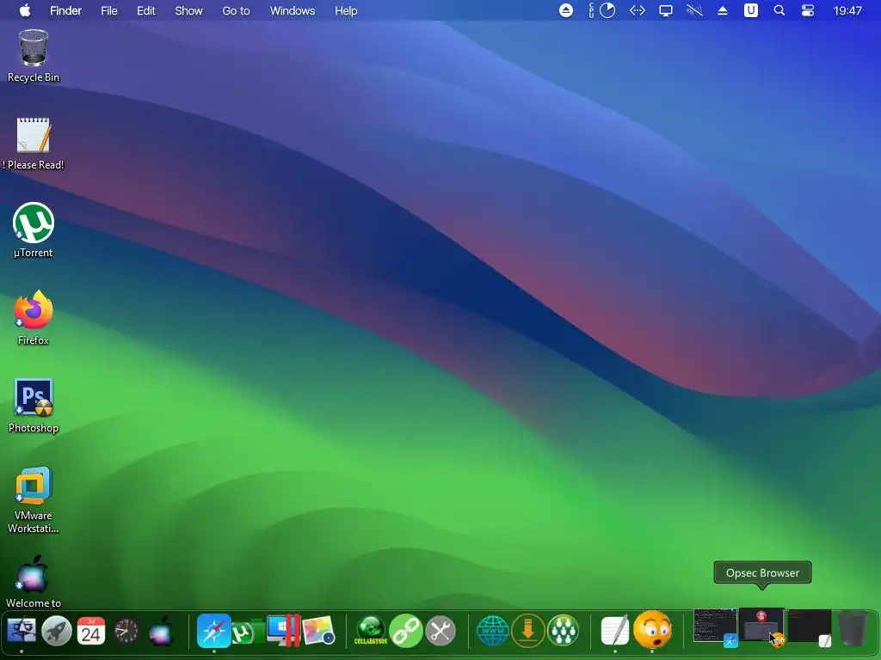The image size is (881, 660).
Task: Open the Collabsysos globe dock icon
Action: 371,631
